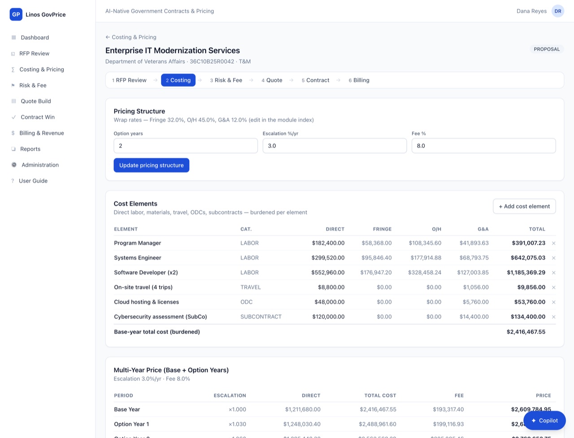Viewport: 574px width, 438px height.
Task: Click the TRAVEL category cell
Action: click(x=251, y=287)
